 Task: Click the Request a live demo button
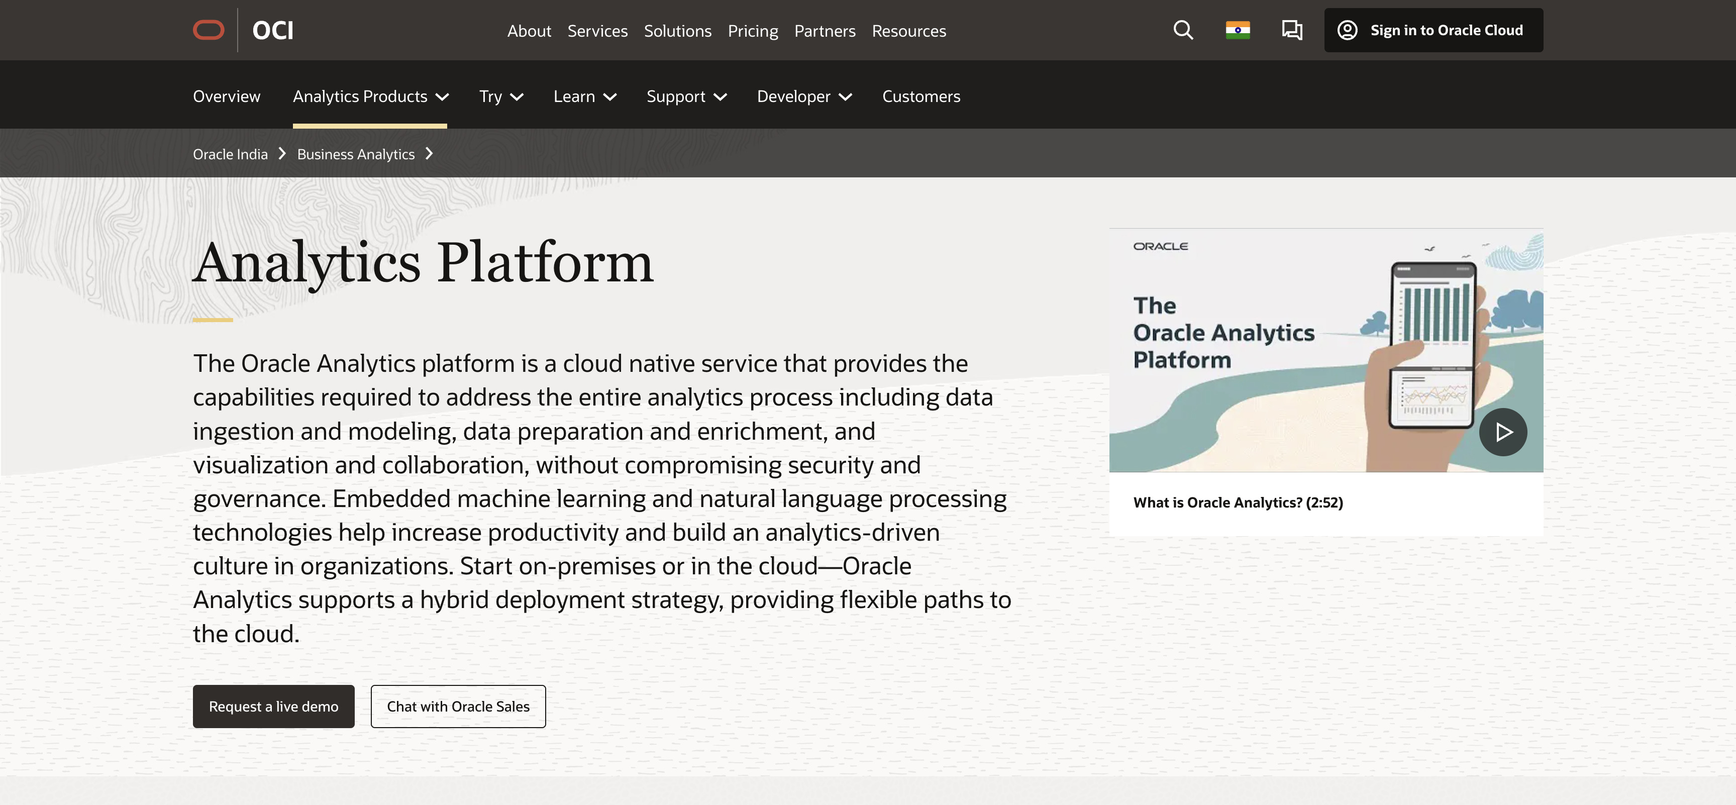coord(274,707)
